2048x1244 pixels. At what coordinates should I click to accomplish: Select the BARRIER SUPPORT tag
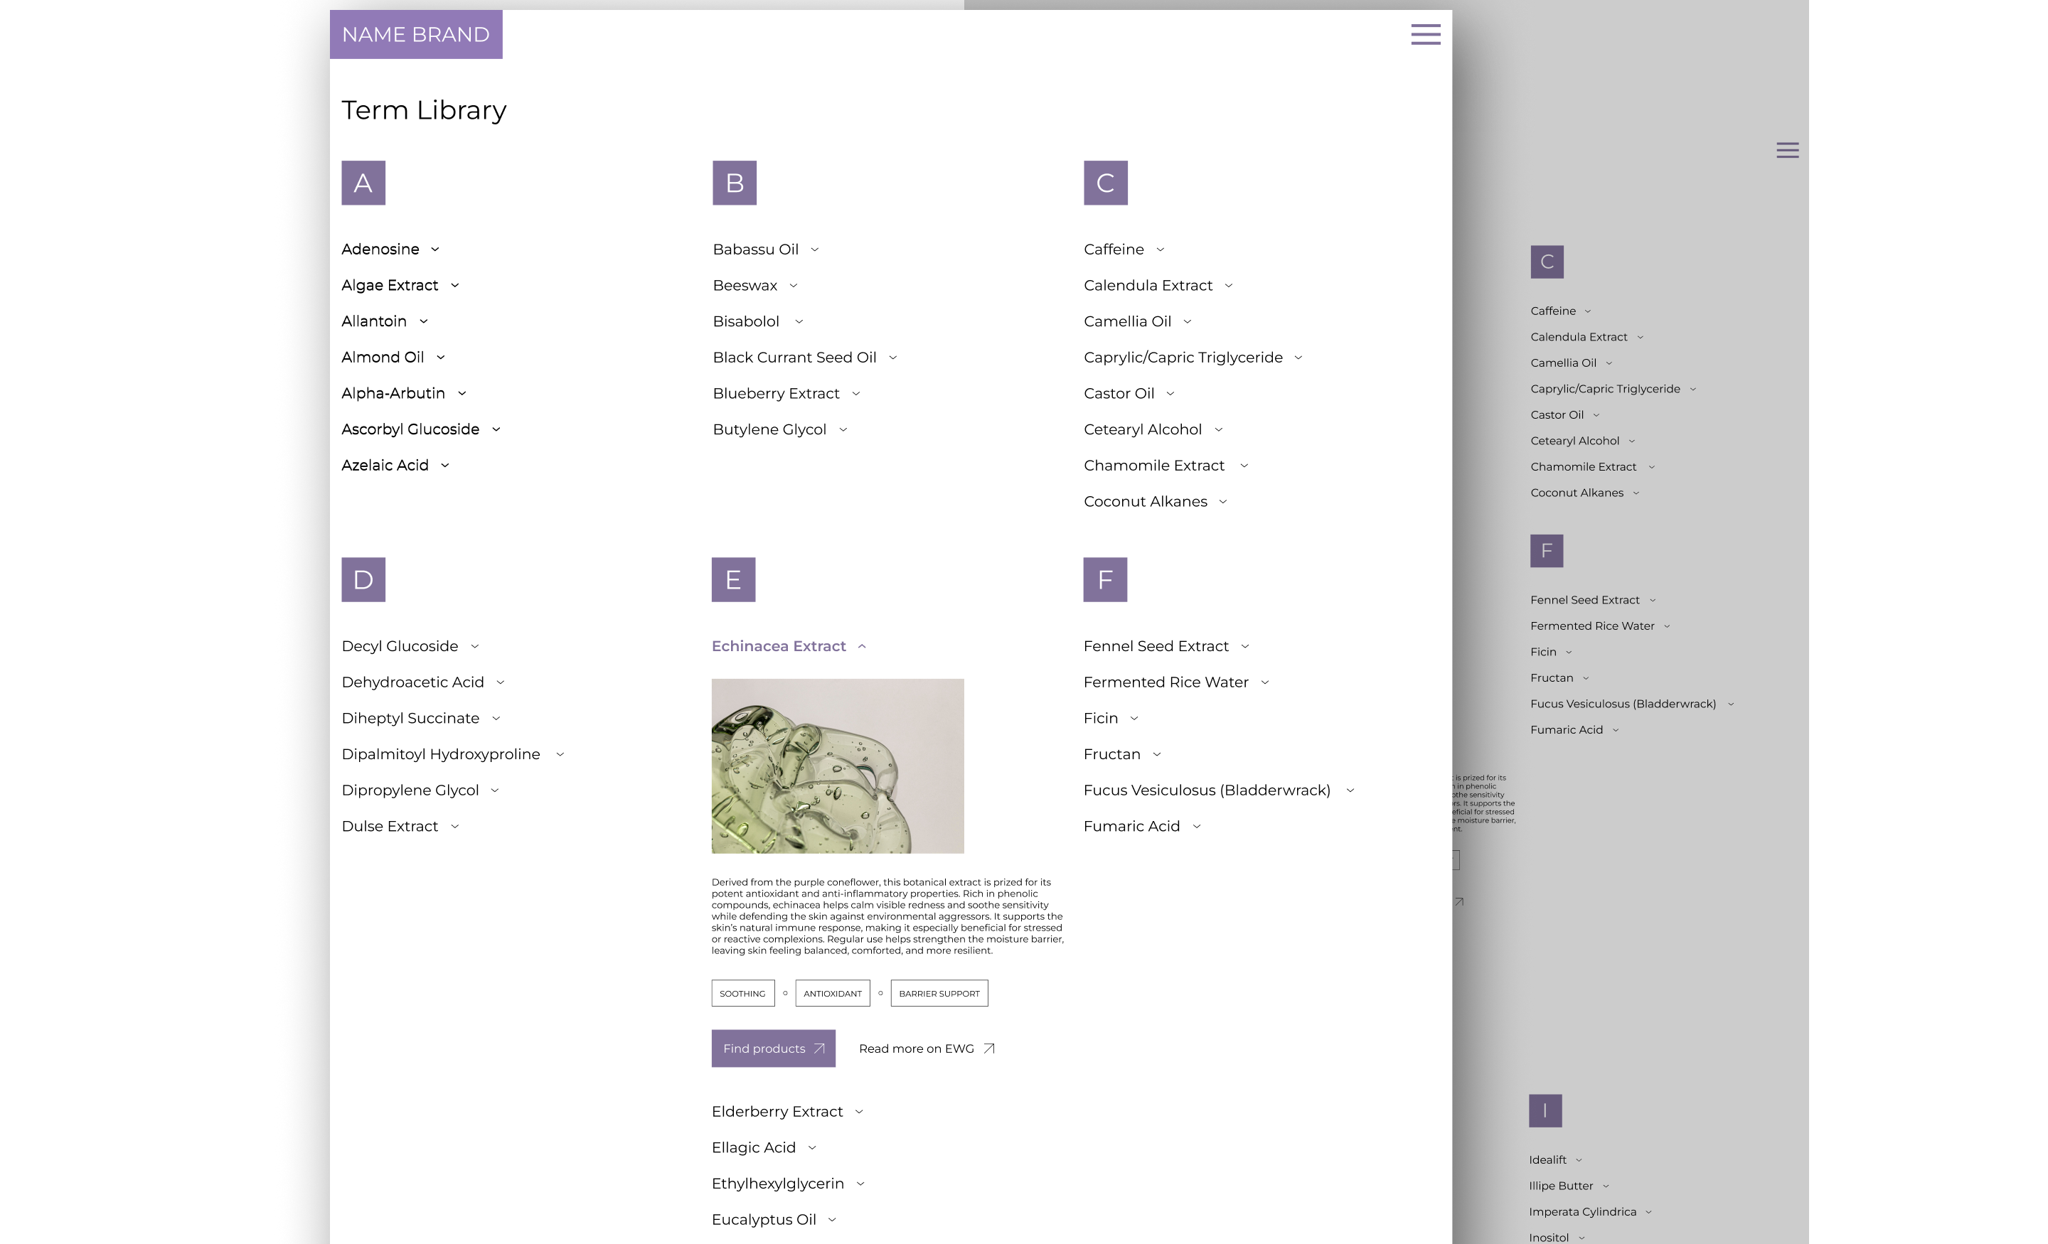point(939,993)
